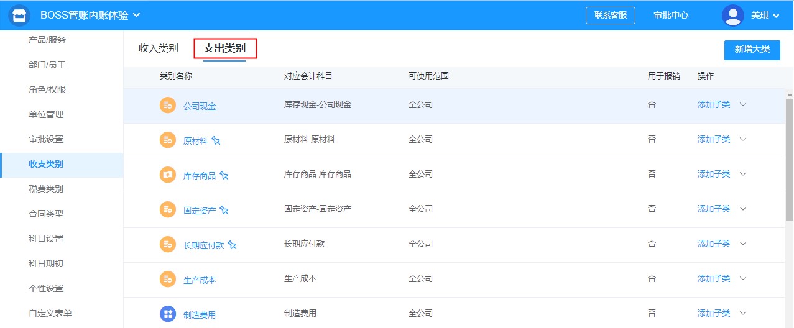Expand more actions arrow for 制造费用 row
This screenshot has width=794, height=328.
(743, 313)
